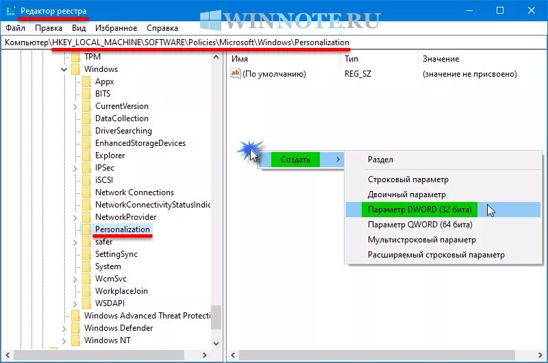The width and height of the screenshot is (548, 363).
Task: Expand the Windows NT key
Action: click(x=64, y=340)
